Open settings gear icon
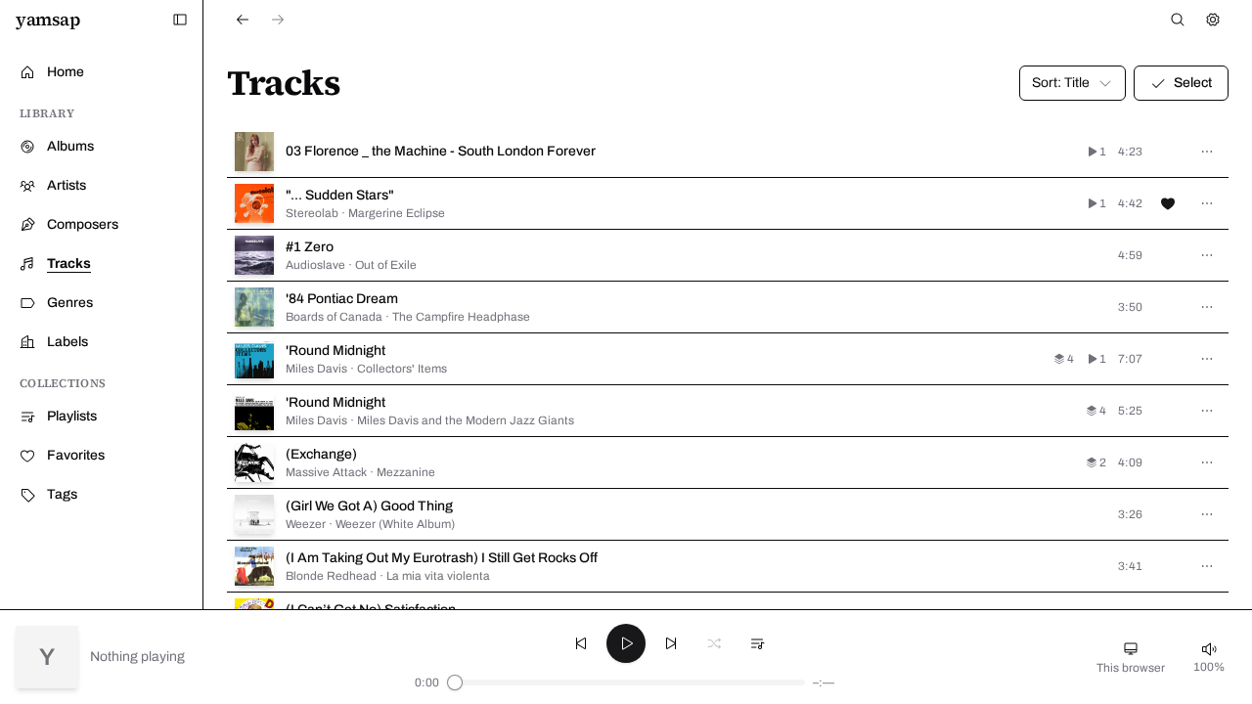This screenshot has width=1252, height=704. tap(1213, 20)
